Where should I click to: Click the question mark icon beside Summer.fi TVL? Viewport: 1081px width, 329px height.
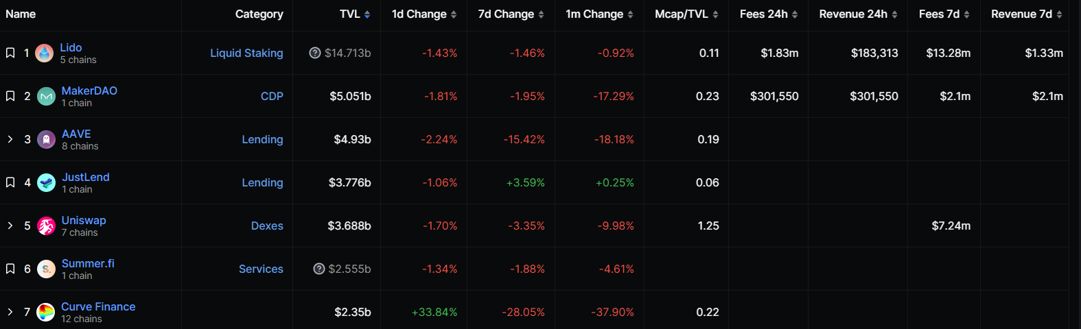(x=319, y=269)
